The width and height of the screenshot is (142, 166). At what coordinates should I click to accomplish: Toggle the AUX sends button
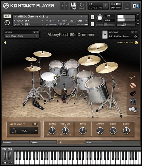click(x=138, y=21)
